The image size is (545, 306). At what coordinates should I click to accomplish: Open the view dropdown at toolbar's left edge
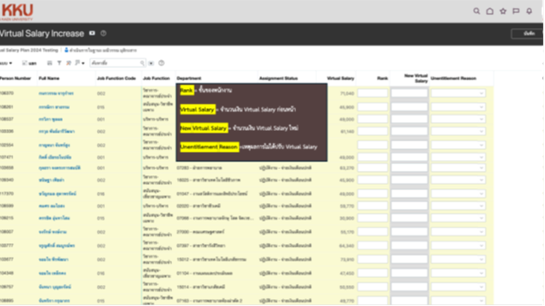(7, 63)
